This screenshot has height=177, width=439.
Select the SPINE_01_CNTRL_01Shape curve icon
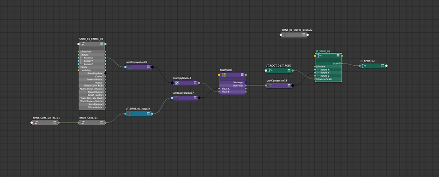(x=285, y=35)
